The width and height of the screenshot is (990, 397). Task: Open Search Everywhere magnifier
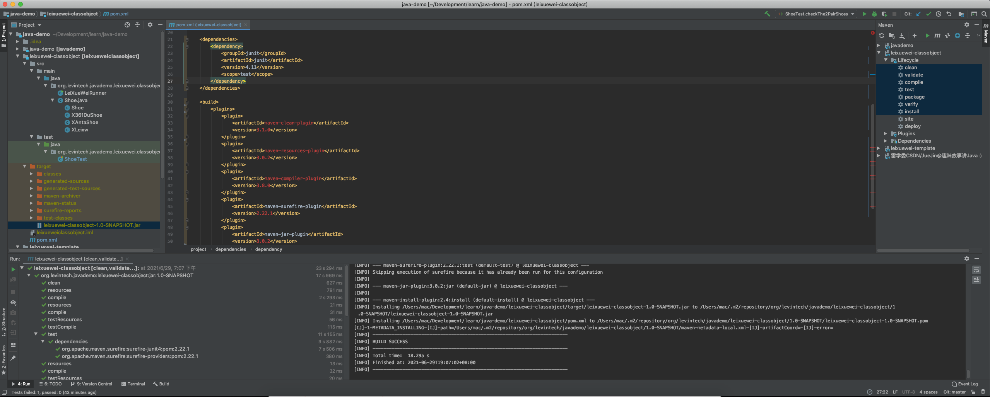click(984, 14)
